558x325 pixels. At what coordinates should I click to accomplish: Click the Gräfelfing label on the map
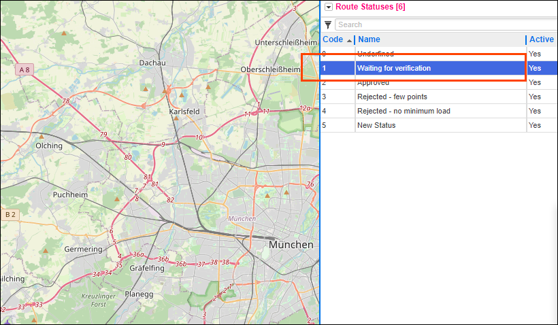[x=147, y=268]
